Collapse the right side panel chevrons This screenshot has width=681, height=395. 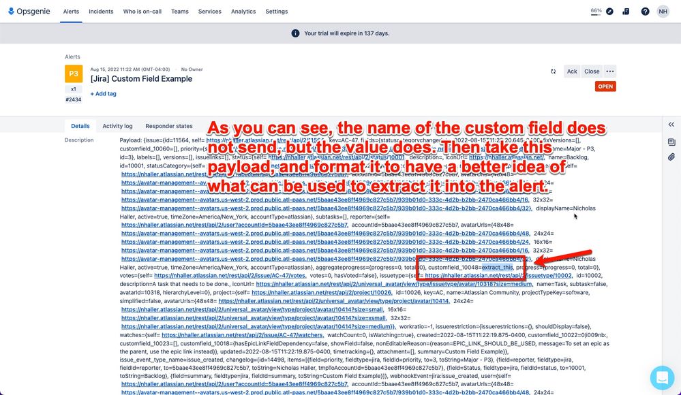tap(671, 125)
